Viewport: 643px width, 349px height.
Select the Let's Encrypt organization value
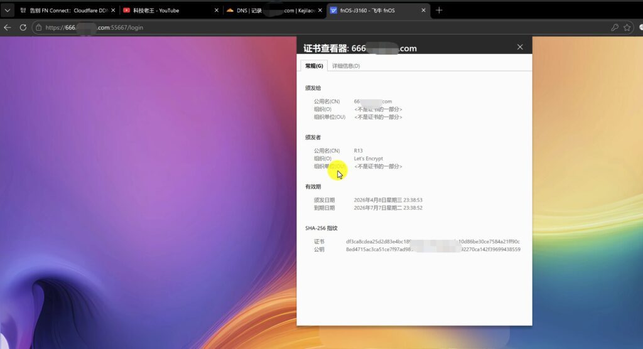tap(368, 158)
